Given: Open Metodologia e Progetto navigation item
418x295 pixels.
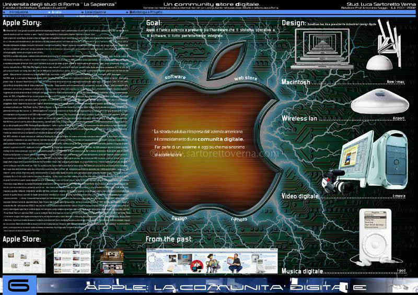Looking at the screenshot, I should [146, 12].
